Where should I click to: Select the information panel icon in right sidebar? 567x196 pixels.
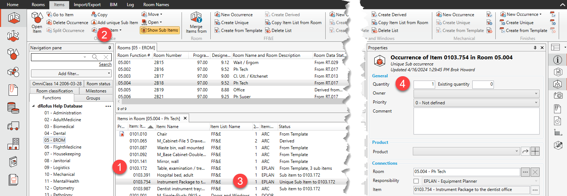click(x=558, y=60)
